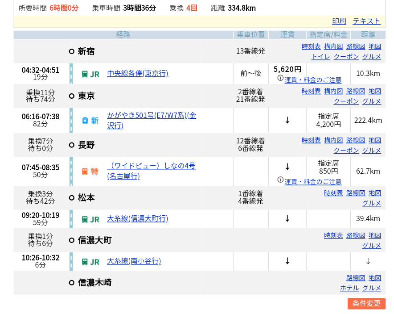Screen dimensions: 394x314
Task: Open 地図 for 信濃木崎 station
Action: 375,278
